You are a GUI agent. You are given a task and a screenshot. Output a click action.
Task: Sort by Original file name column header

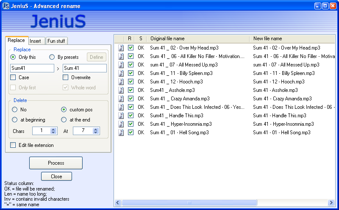[198, 39]
